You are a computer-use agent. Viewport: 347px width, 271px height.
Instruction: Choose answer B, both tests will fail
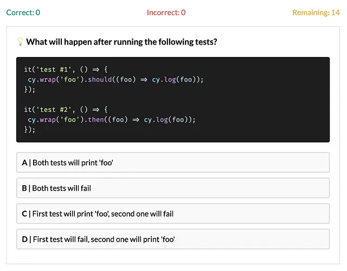173,188
